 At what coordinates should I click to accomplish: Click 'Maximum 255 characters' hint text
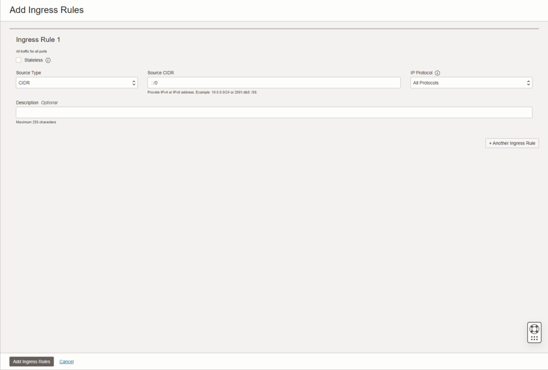coord(36,123)
